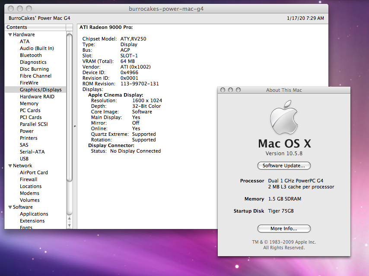Viewport: 369px width, 276px height.
Task: Click ATI Radeon 9000 Pro heading
Action: click(x=106, y=27)
